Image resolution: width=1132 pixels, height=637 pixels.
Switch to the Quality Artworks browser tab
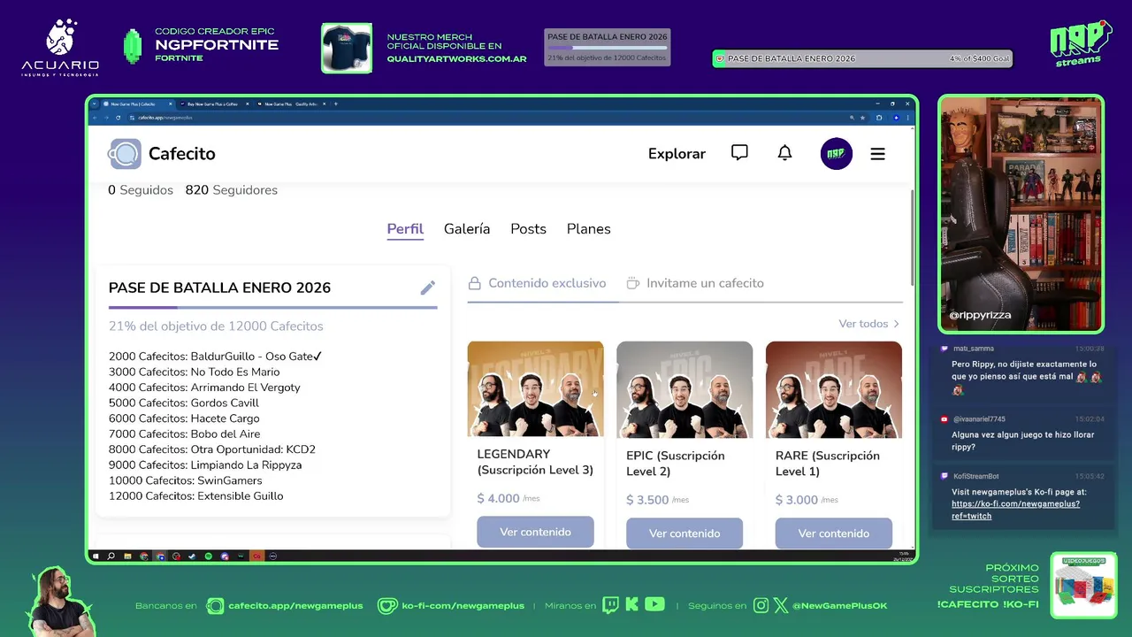tap(291, 104)
